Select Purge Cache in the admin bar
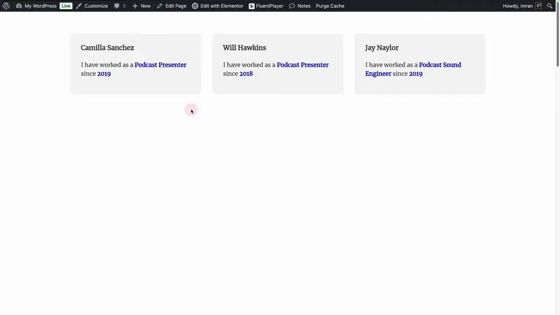The width and height of the screenshot is (560, 315). [x=330, y=6]
